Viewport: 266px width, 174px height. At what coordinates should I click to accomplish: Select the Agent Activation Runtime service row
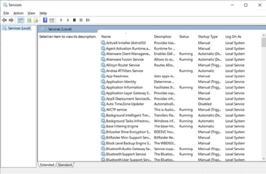[x=173, y=48]
